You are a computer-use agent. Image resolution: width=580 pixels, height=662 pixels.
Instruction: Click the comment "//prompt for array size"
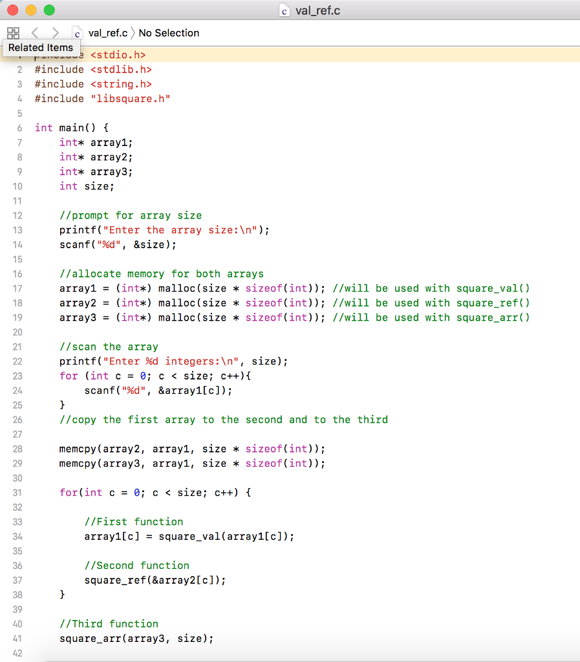click(x=124, y=215)
